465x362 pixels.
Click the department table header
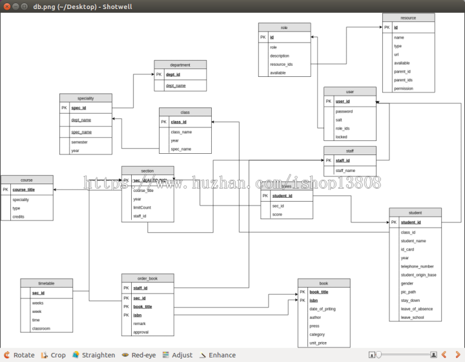[180, 65]
